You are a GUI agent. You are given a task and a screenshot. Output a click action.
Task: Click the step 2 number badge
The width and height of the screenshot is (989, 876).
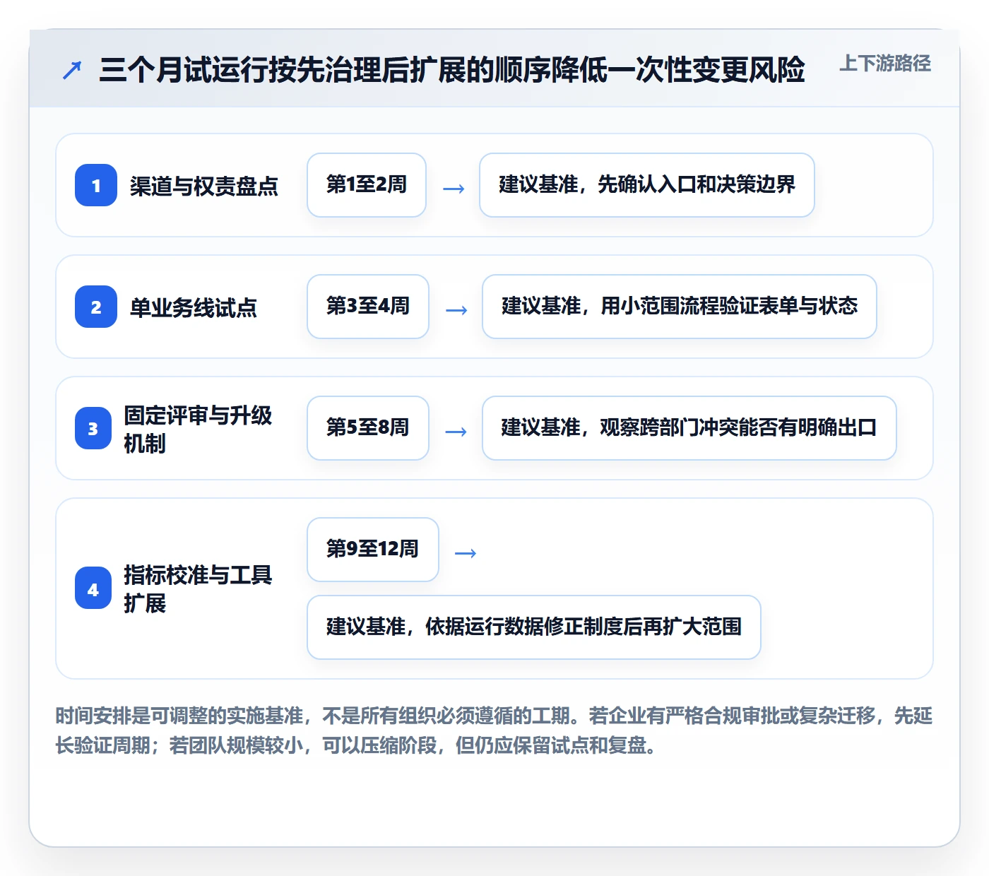point(96,307)
